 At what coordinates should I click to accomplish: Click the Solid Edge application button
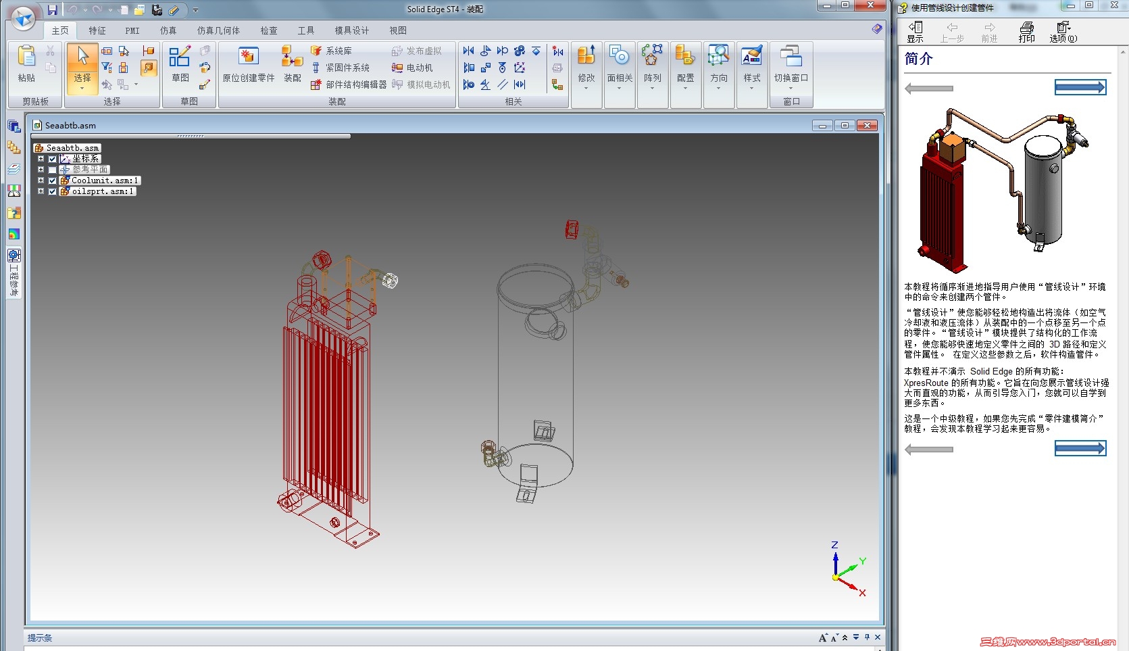pyautogui.click(x=24, y=18)
